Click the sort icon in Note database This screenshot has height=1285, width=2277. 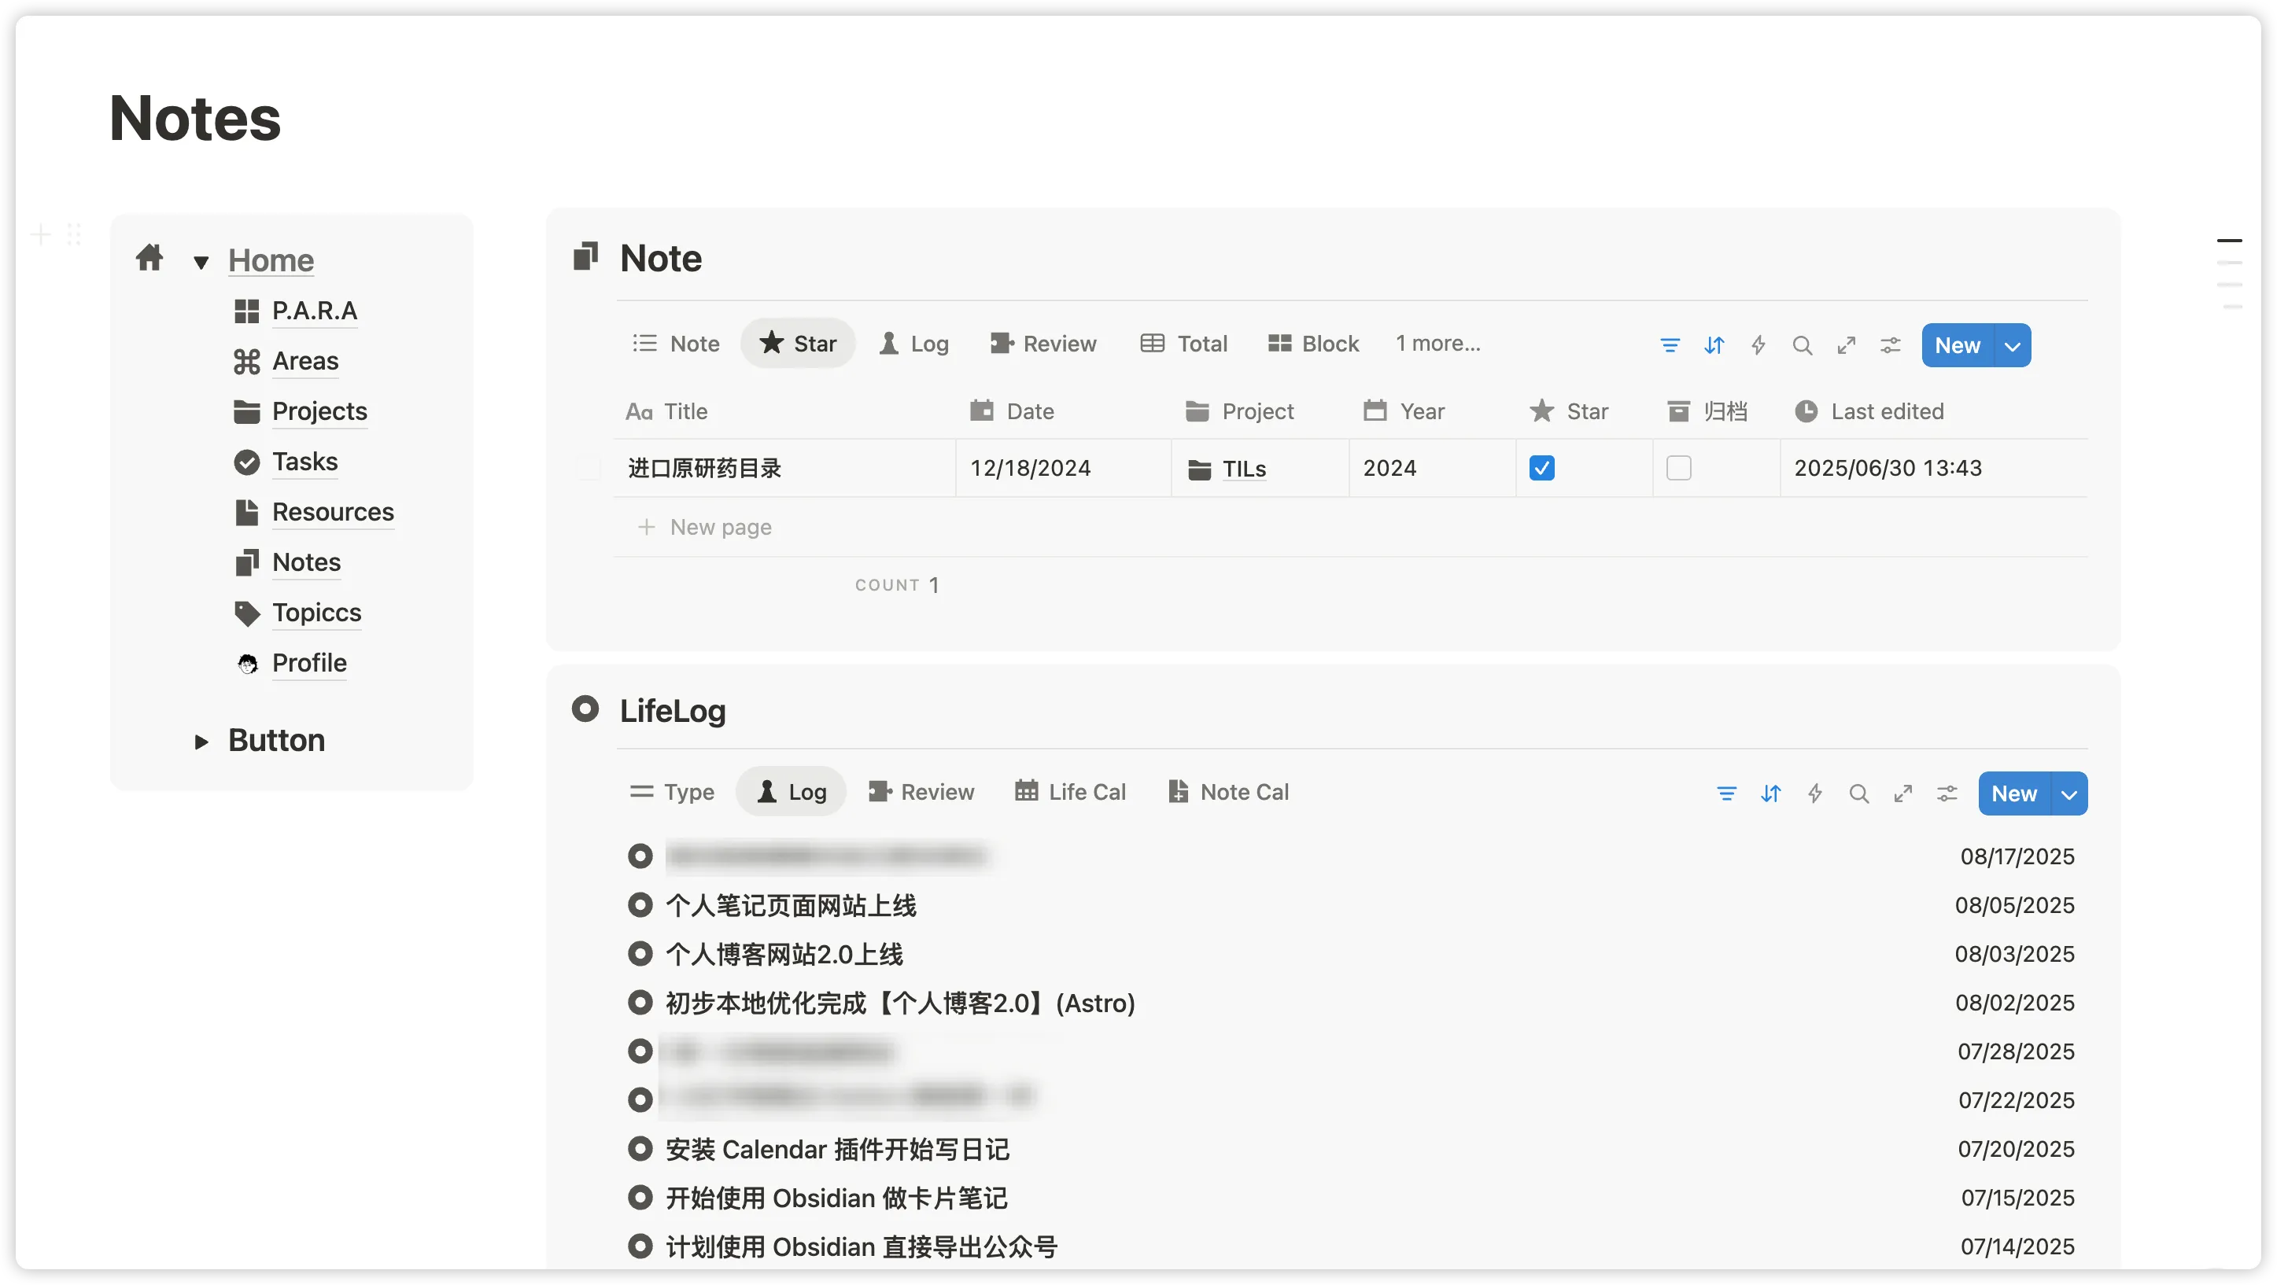coord(1714,345)
